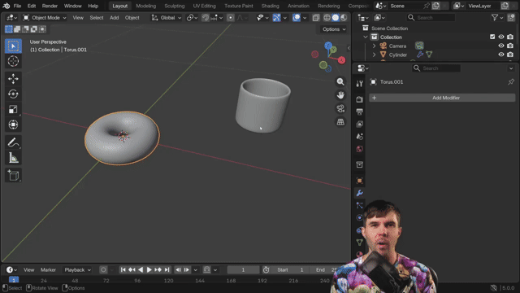Click the current frame number field

[243, 269]
